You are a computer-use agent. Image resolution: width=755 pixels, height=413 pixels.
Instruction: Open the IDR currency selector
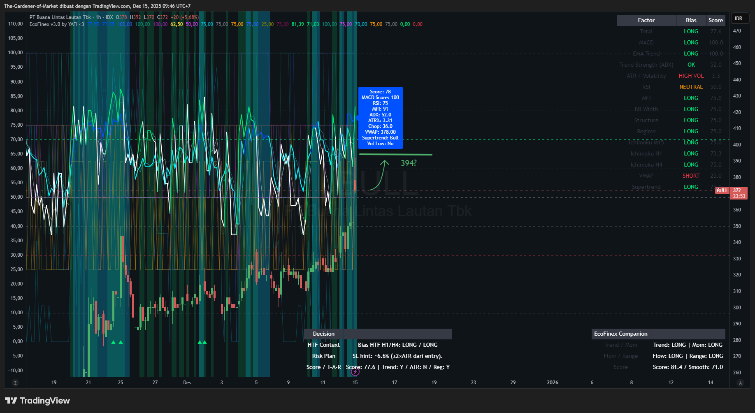pos(739,19)
